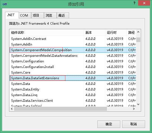Click the Visual Studio icon in title bar
Image resolution: width=152 pixels, height=133 pixels.
click(5, 4)
